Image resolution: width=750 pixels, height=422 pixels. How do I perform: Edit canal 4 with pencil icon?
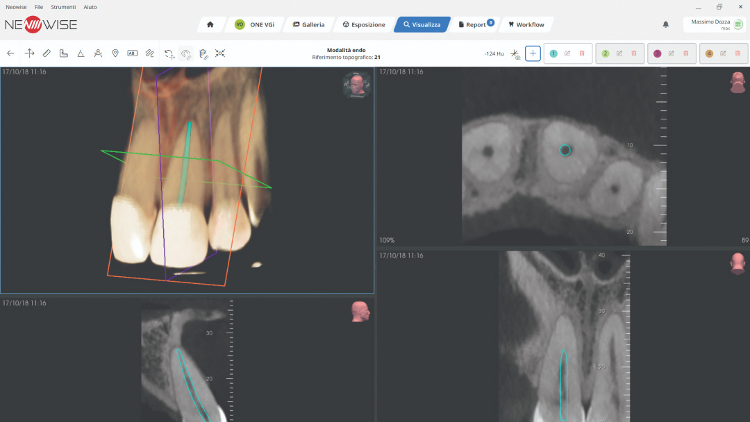pyautogui.click(x=723, y=53)
